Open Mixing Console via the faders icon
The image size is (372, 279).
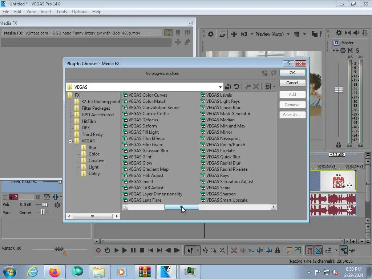[x=365, y=33]
